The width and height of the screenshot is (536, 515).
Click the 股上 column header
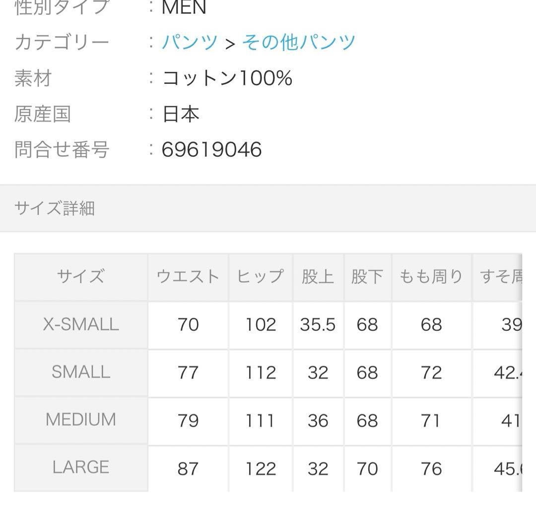318,276
